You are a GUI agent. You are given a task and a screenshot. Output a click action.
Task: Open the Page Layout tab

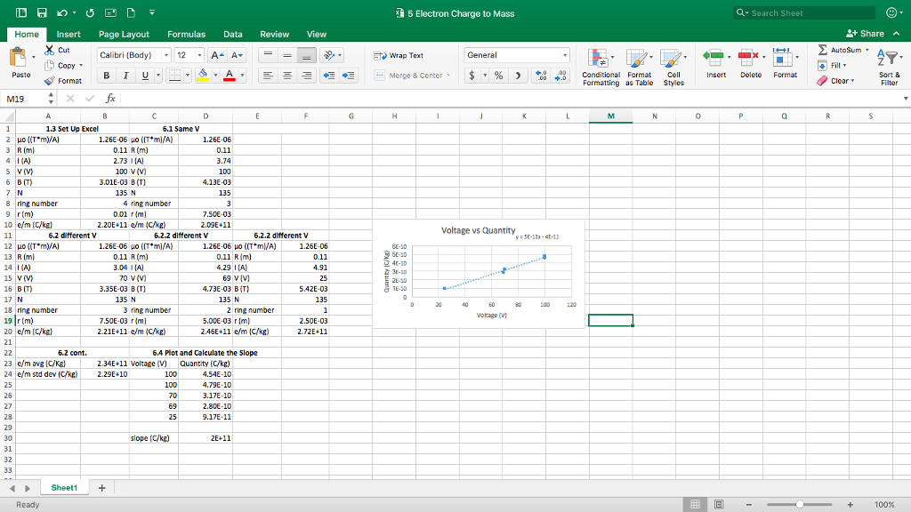tap(124, 34)
